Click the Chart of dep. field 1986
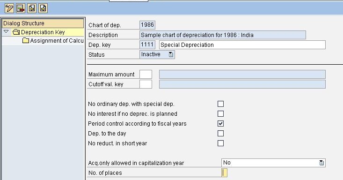Image resolution: width=343 pixels, height=180 pixels. [x=147, y=25]
